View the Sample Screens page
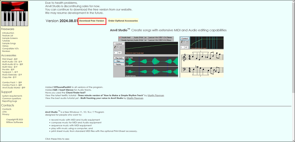The height and width of the screenshot is (142, 295). pyautogui.click(x=10, y=38)
